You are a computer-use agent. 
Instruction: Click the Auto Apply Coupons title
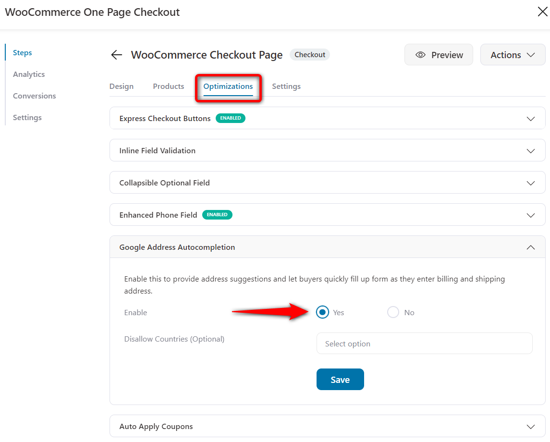tap(156, 426)
